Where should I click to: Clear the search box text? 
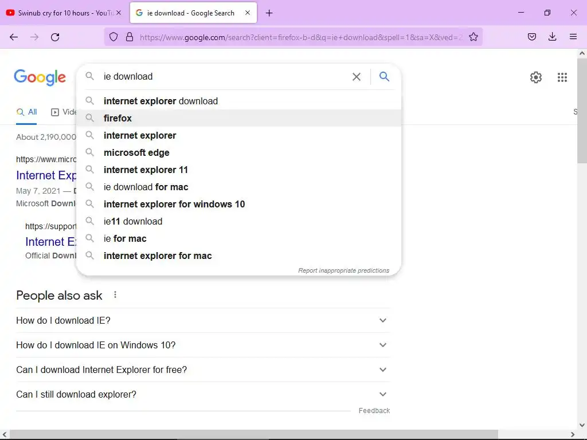pos(357,77)
